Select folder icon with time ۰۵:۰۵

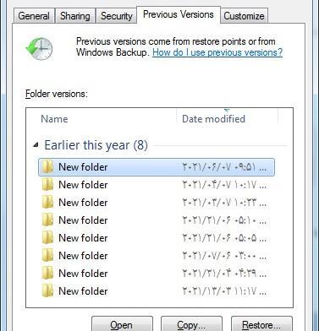point(47,238)
